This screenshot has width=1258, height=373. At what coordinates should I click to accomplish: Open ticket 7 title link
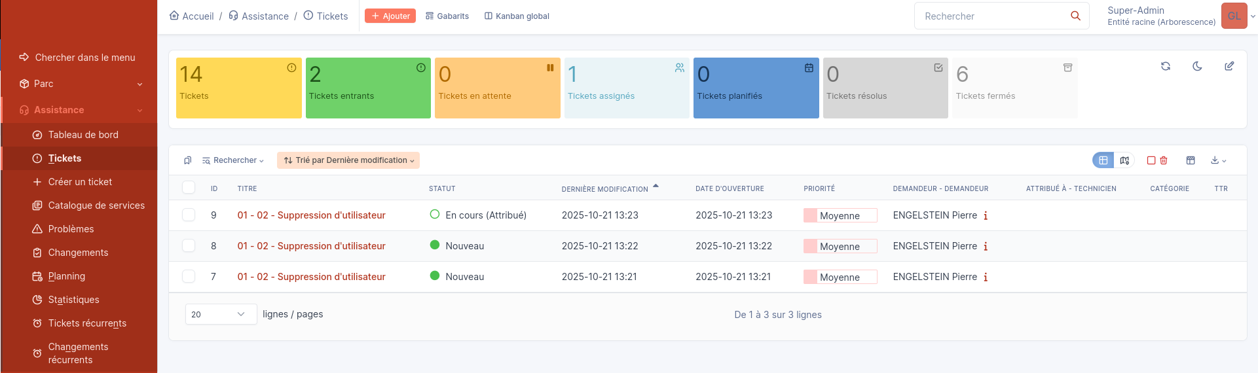click(311, 277)
